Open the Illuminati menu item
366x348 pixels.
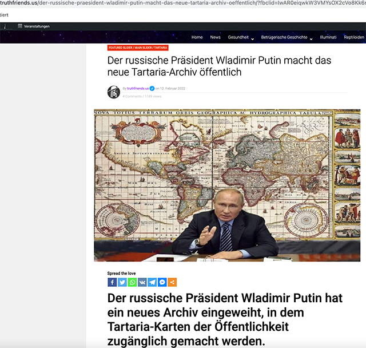click(328, 37)
